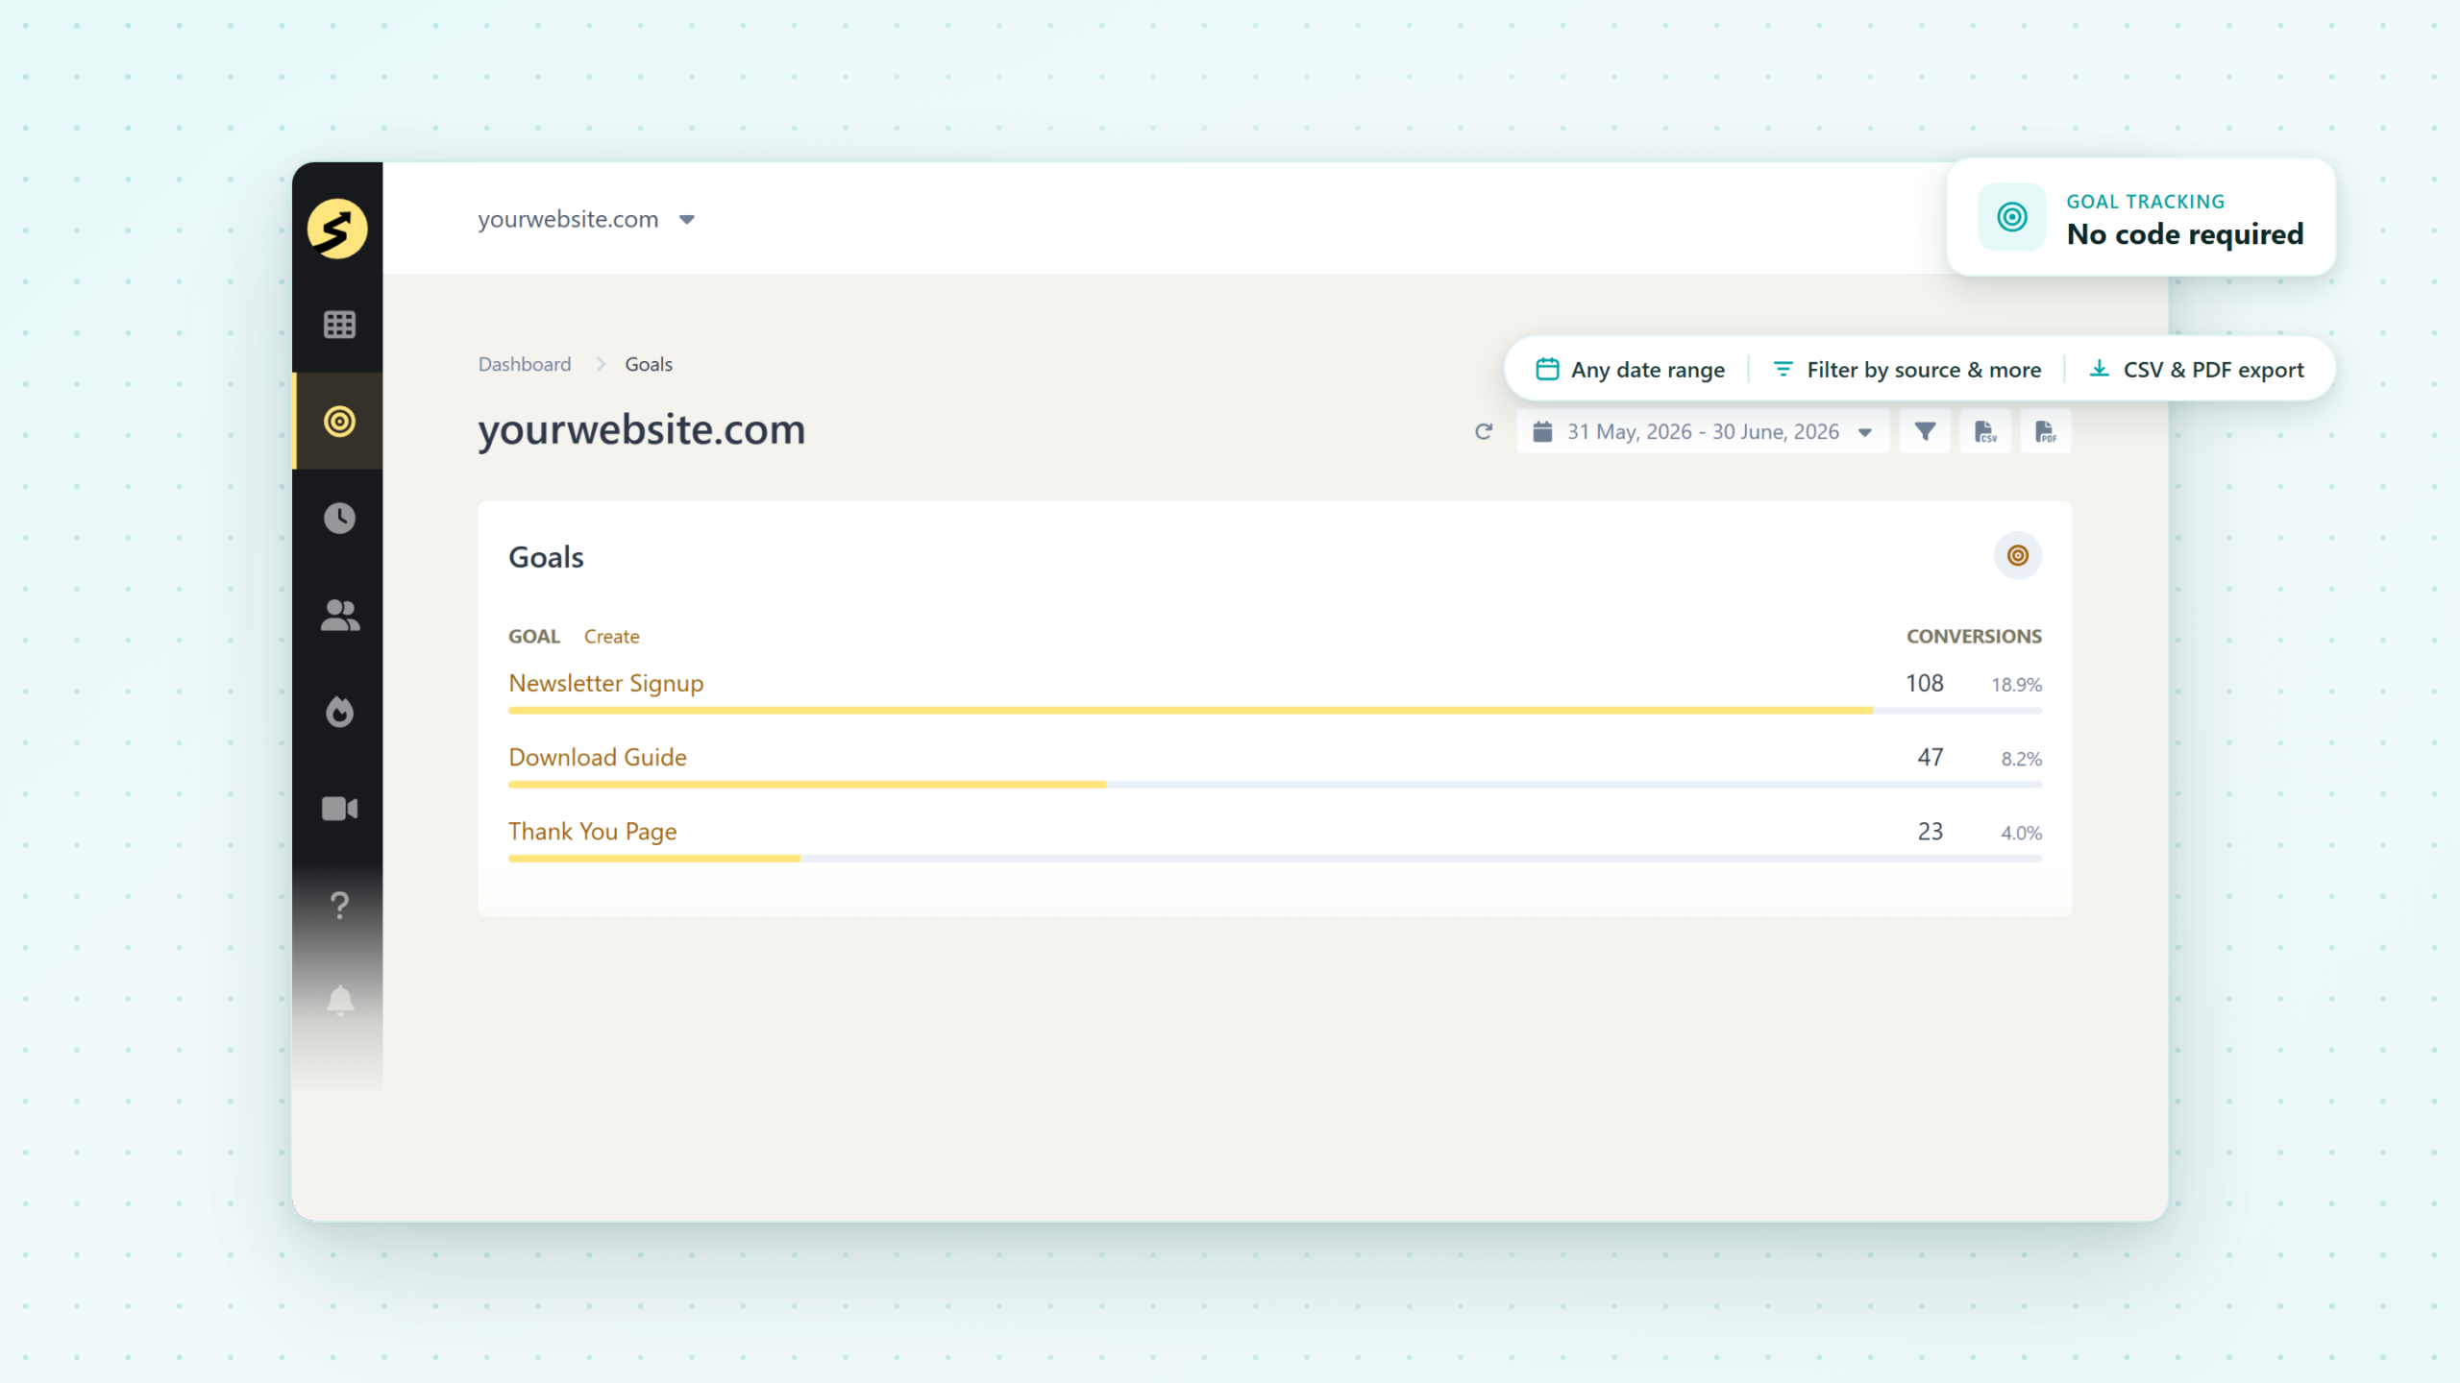This screenshot has height=1383, width=2460.
Task: Go to Dashboard breadcrumb link
Action: point(525,364)
